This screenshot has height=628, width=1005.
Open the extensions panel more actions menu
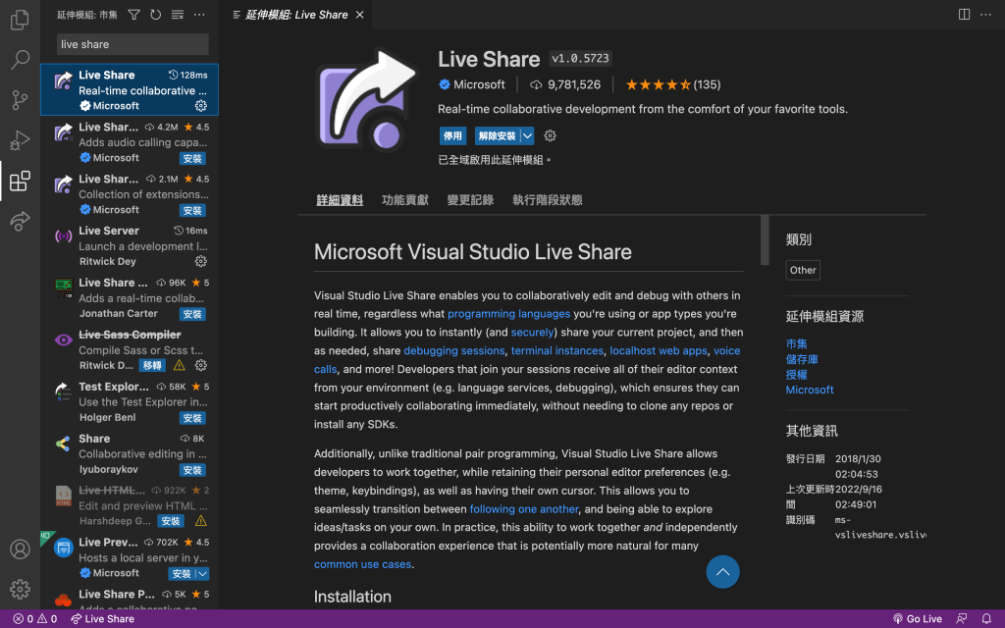(x=199, y=14)
